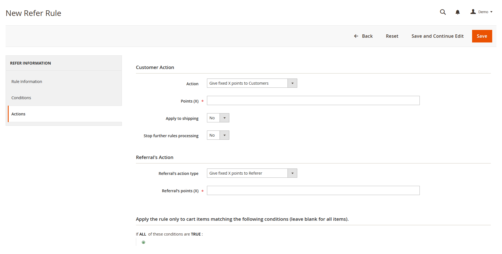Switch to the Rule Information tab

click(x=27, y=82)
